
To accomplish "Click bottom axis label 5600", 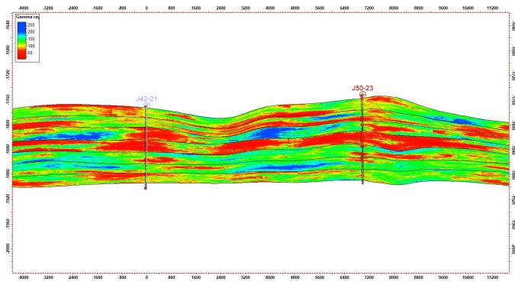I will point(320,277).
